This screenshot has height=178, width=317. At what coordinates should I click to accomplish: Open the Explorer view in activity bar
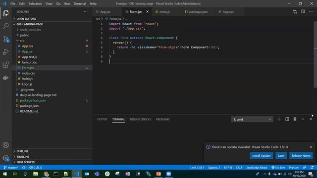tap(5, 13)
